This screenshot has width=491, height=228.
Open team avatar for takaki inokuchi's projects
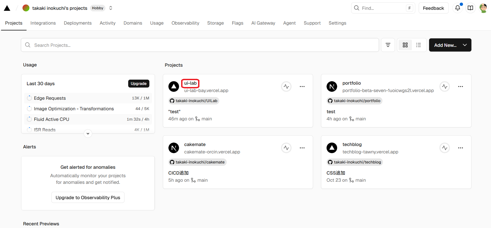(x=26, y=8)
